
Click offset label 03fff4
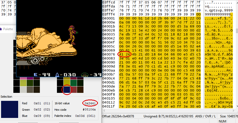click(109, 14)
